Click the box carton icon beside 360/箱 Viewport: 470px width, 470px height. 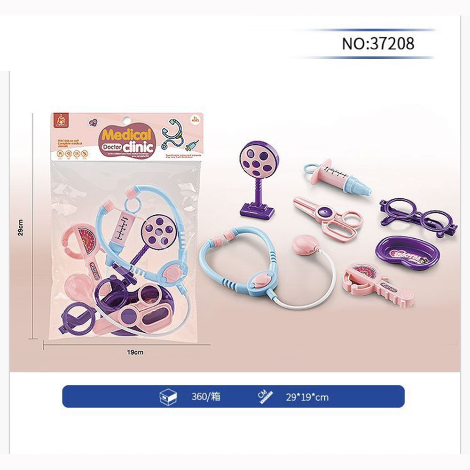point(168,397)
